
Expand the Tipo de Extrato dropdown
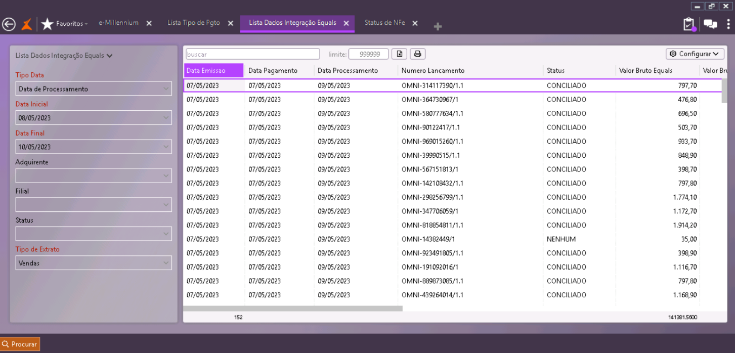coord(166,263)
